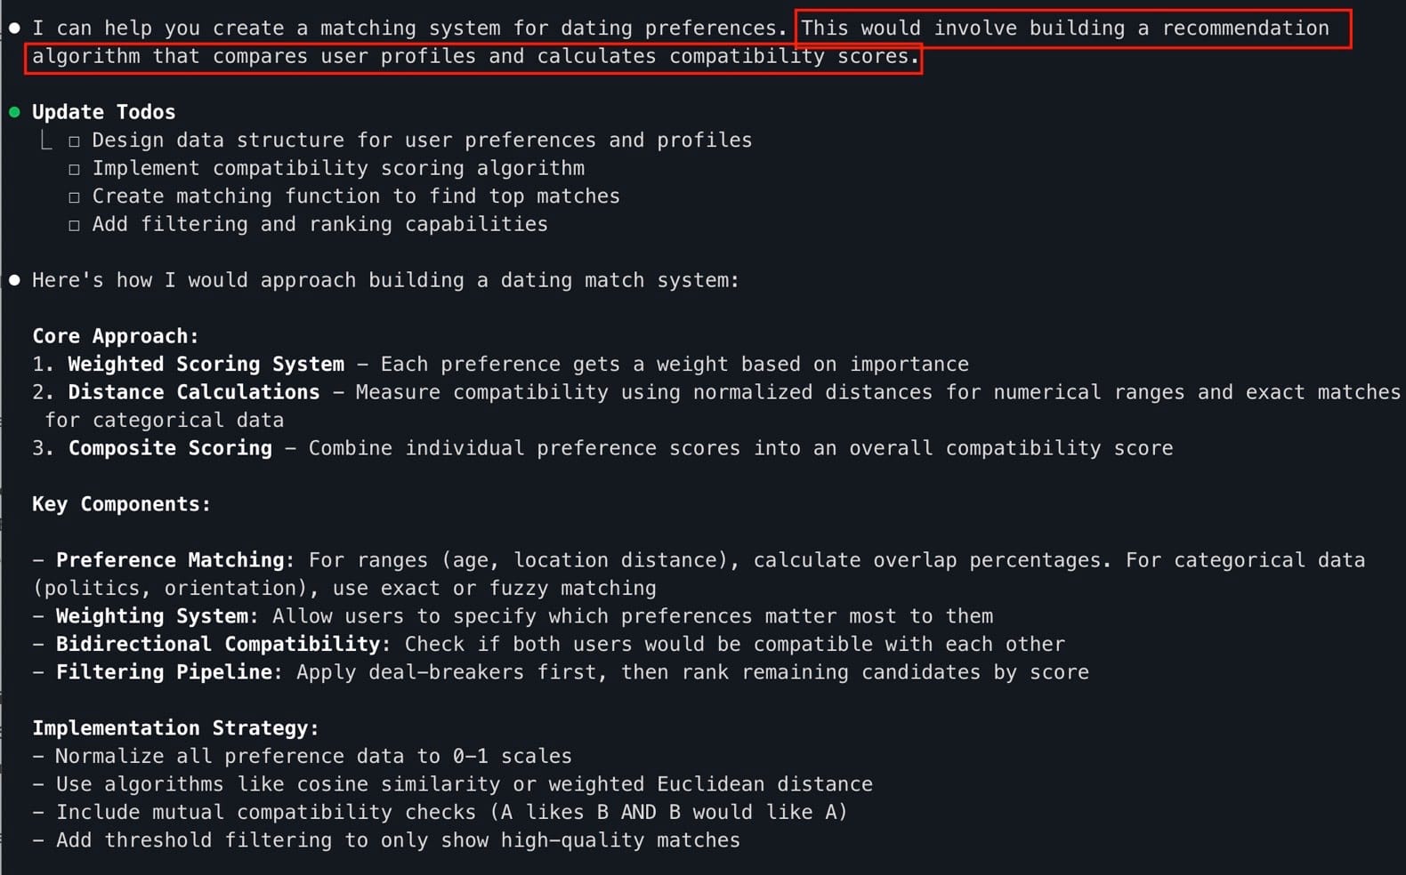Image resolution: width=1406 pixels, height=875 pixels.
Task: Tick the "Add filtering and ranking" todo box
Action: (x=74, y=225)
